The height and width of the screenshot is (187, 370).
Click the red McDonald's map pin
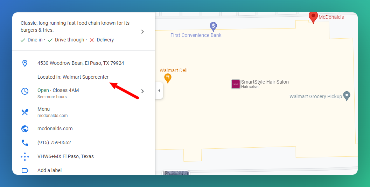tap(313, 17)
